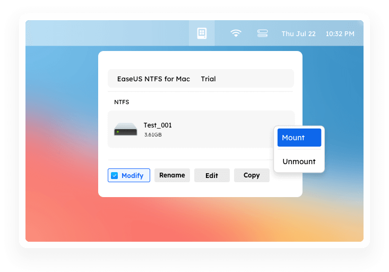Click the NTFS section heading
Image resolution: width=389 pixels, height=272 pixels.
tap(122, 101)
